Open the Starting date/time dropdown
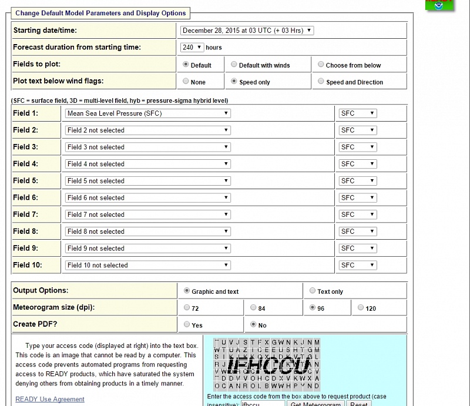This screenshot has width=470, height=406. coord(247,31)
